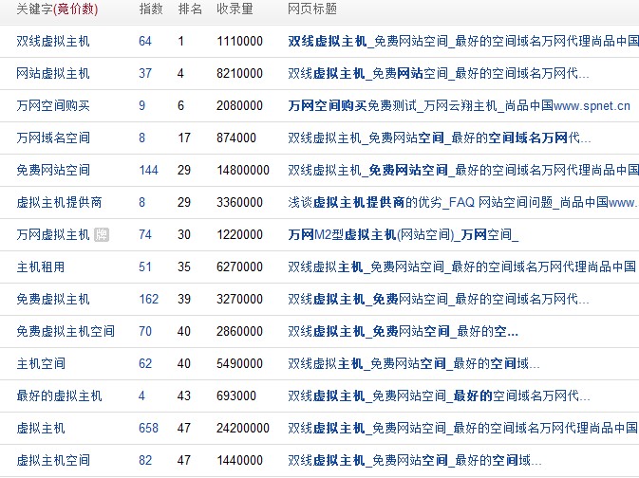Select rank value 43 for 最好的虚拟主机
639x478 pixels.
click(184, 395)
